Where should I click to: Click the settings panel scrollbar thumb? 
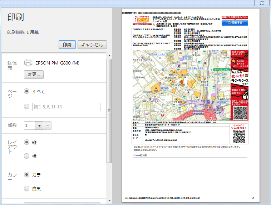[x=109, y=111]
